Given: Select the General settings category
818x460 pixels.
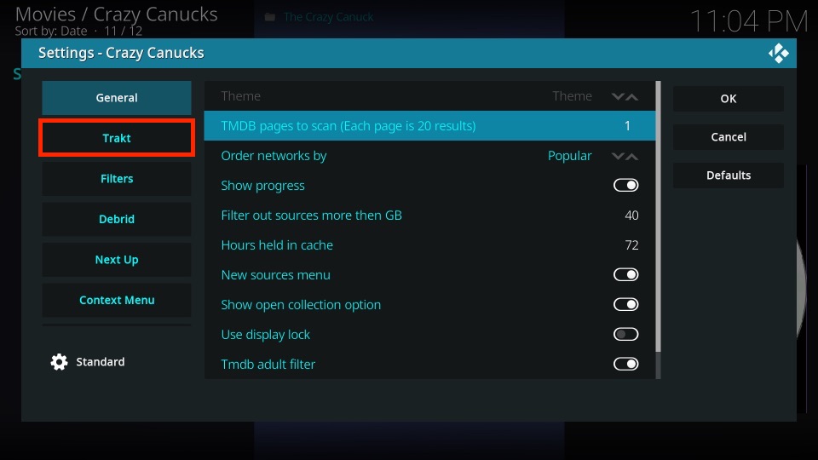Looking at the screenshot, I should point(117,97).
